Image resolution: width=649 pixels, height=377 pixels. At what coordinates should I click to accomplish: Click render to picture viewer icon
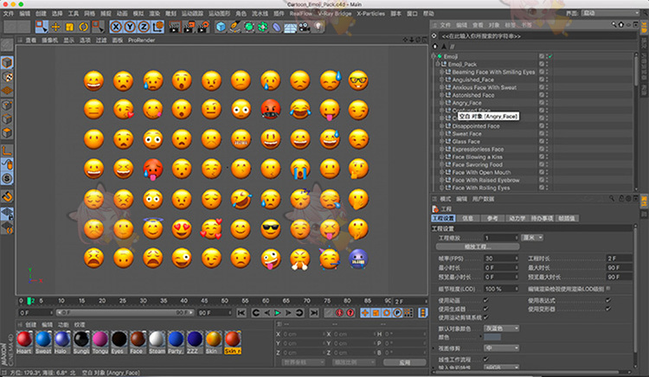[189, 28]
